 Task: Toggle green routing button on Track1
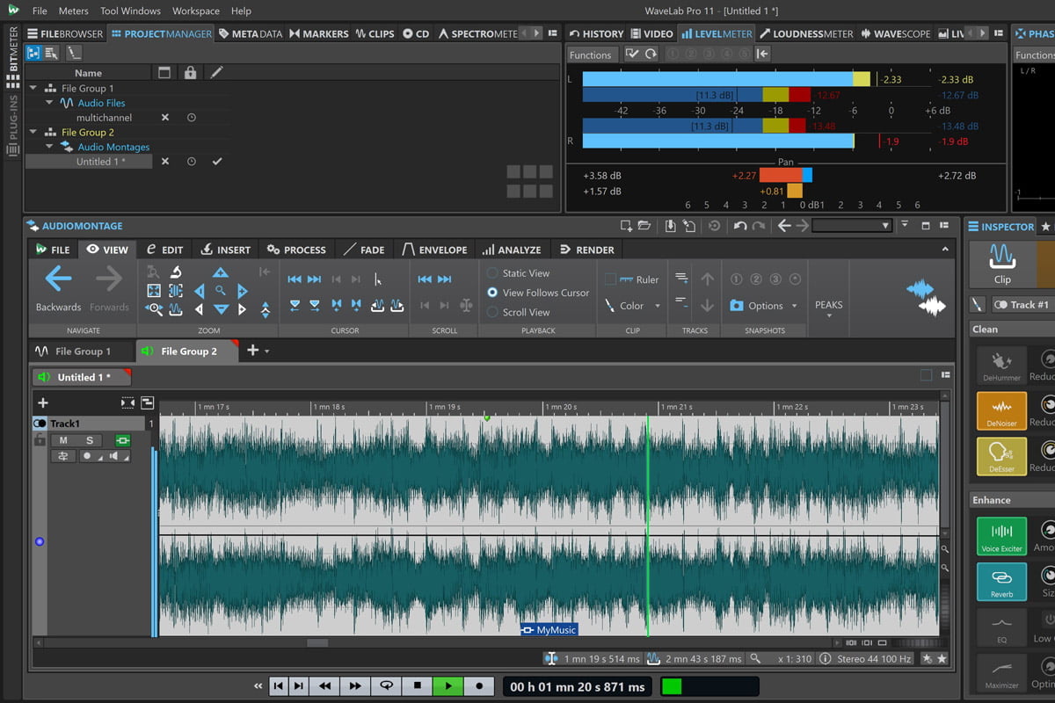(x=122, y=440)
